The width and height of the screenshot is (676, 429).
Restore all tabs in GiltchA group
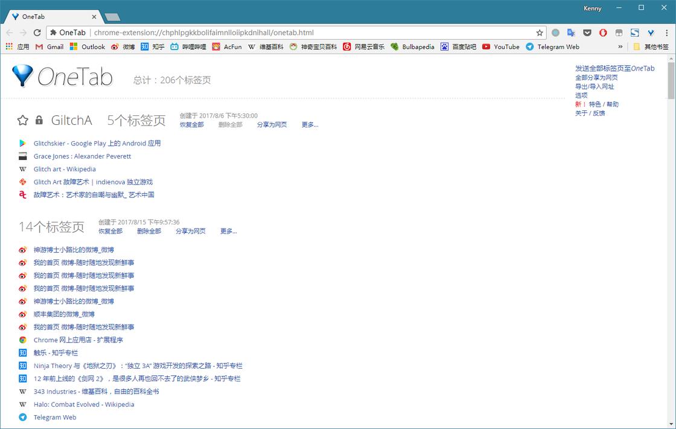(192, 125)
